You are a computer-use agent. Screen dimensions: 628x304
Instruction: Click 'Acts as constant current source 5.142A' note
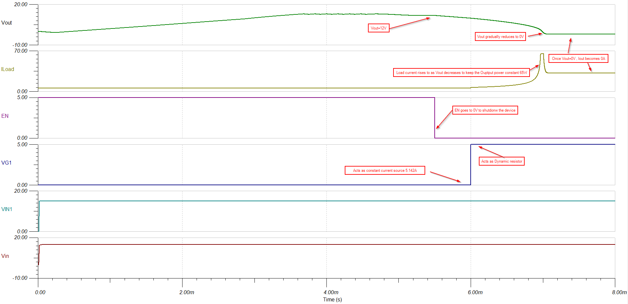click(x=385, y=170)
